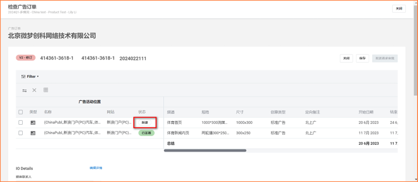
Task: Click the 两轮播300*250 spec cell
Action: pyautogui.click(x=216, y=133)
